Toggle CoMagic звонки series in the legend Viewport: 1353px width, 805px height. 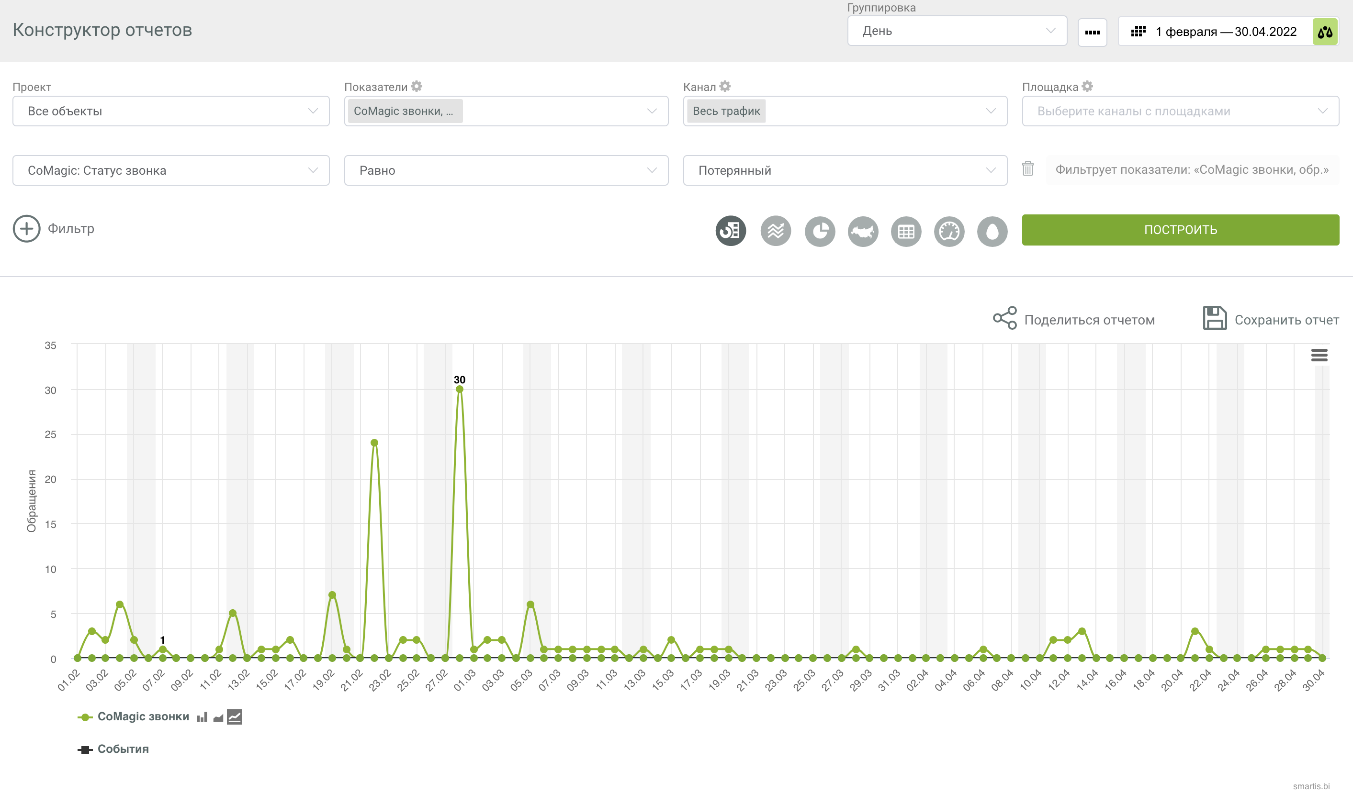pyautogui.click(x=143, y=716)
